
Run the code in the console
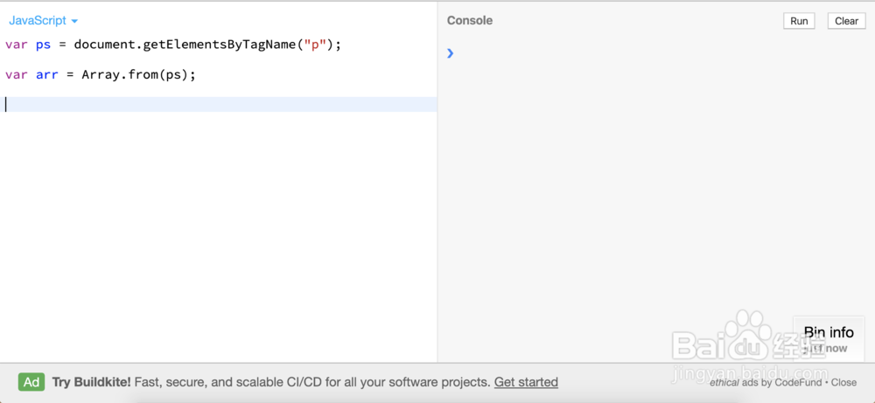click(799, 21)
